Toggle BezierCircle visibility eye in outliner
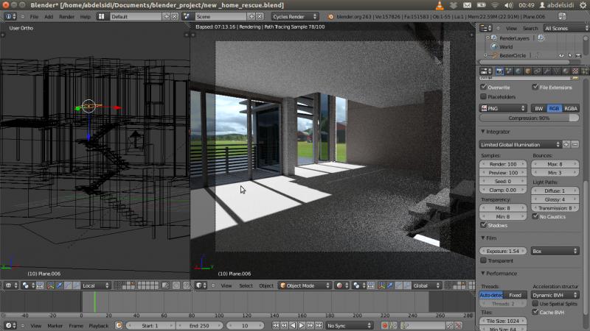Image resolution: width=590 pixels, height=331 pixels. [561, 56]
